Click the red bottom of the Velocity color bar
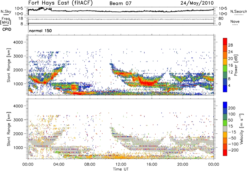Viewport: 247px width, 171px height. (x=225, y=153)
